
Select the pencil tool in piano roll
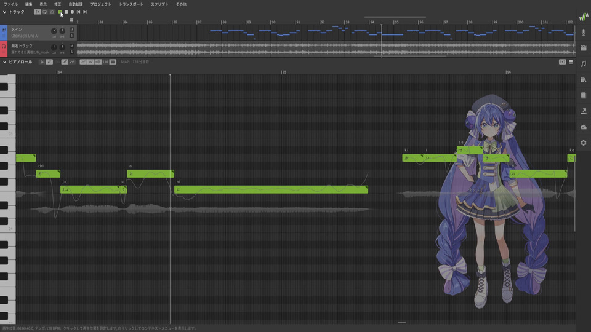click(49, 61)
